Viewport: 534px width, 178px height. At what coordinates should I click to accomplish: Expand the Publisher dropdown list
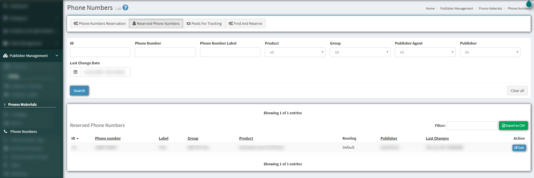click(490, 52)
